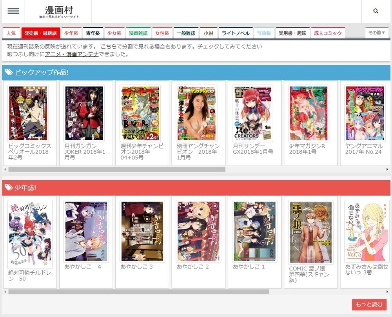Click the title text あやかしこ 4
This screenshot has width=392, height=317.
83,267
